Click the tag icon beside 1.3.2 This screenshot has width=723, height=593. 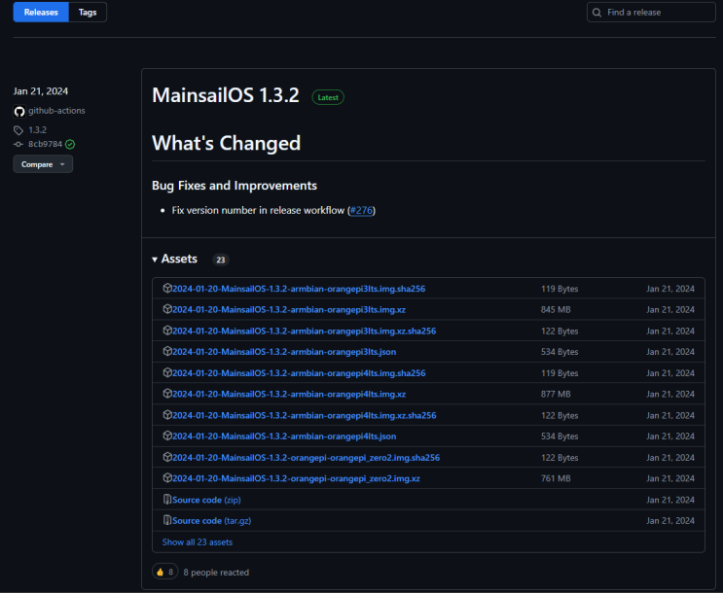point(18,130)
